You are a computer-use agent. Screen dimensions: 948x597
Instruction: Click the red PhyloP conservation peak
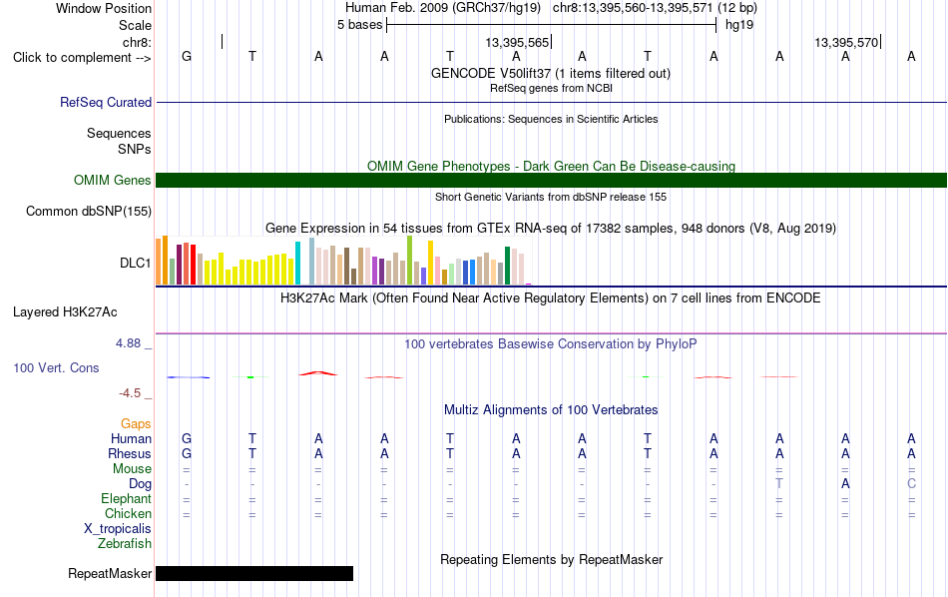click(x=318, y=373)
